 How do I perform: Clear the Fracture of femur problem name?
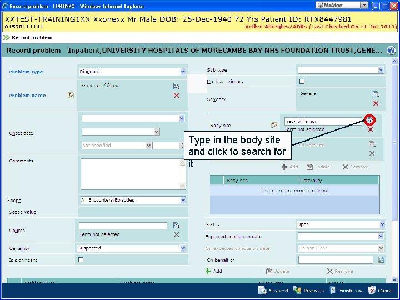tap(176, 96)
